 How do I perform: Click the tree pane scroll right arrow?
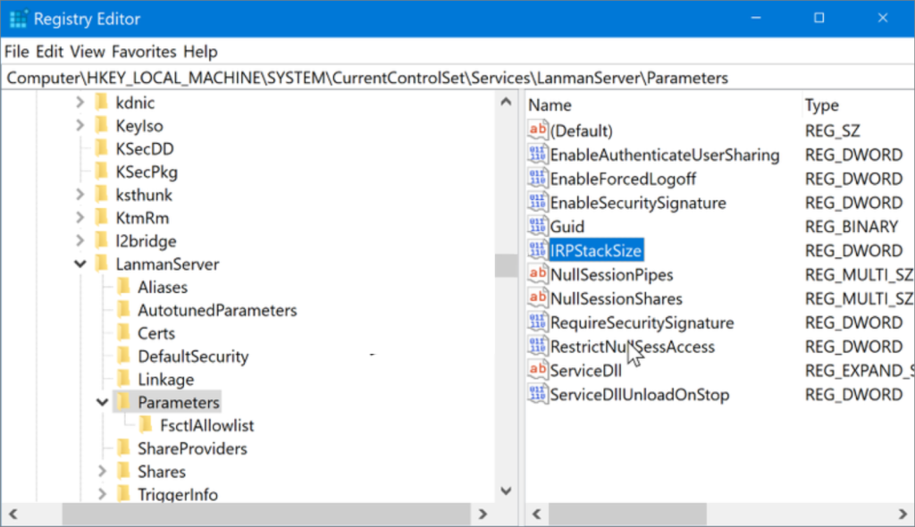483,514
